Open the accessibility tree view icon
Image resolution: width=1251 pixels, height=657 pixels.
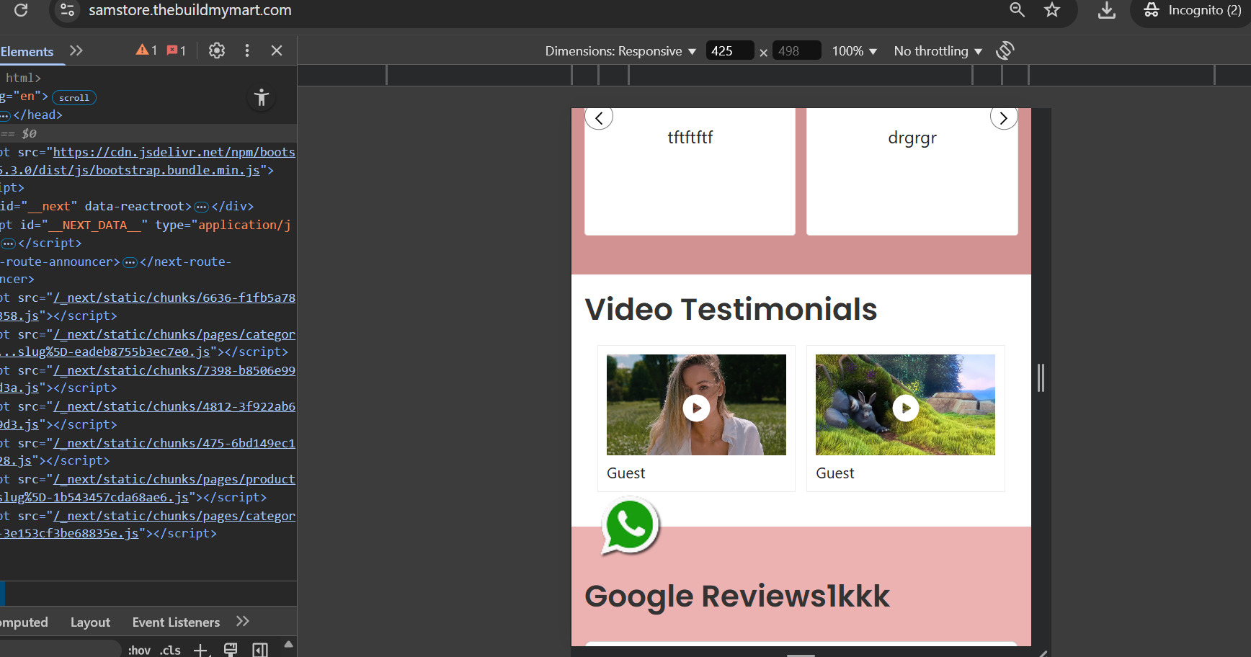(262, 97)
